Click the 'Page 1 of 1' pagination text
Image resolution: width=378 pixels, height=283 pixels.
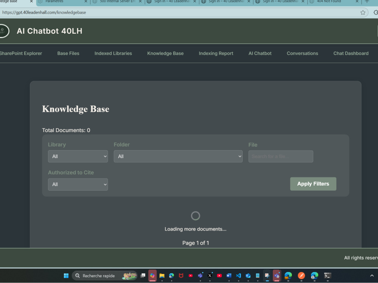195,243
